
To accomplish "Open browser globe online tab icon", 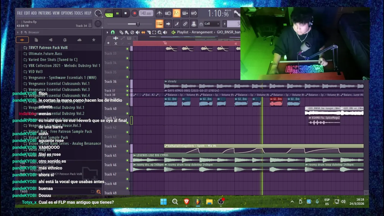I will coord(65,40).
